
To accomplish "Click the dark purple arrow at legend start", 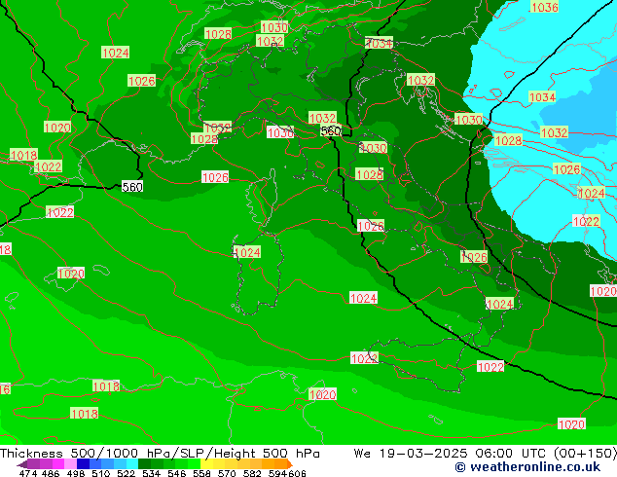I will [22, 464].
